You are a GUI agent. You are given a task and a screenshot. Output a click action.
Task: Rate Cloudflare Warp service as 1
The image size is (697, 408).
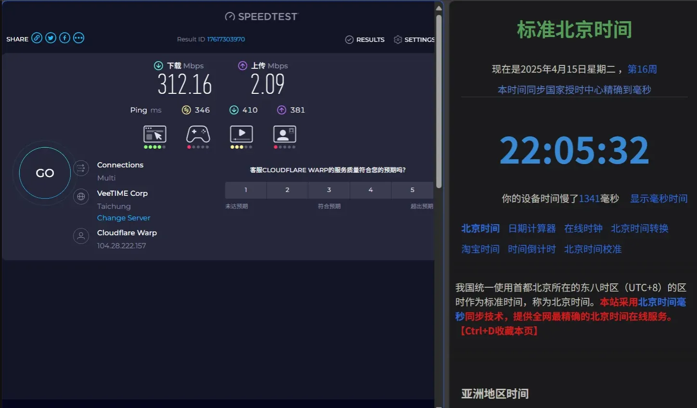tap(245, 190)
